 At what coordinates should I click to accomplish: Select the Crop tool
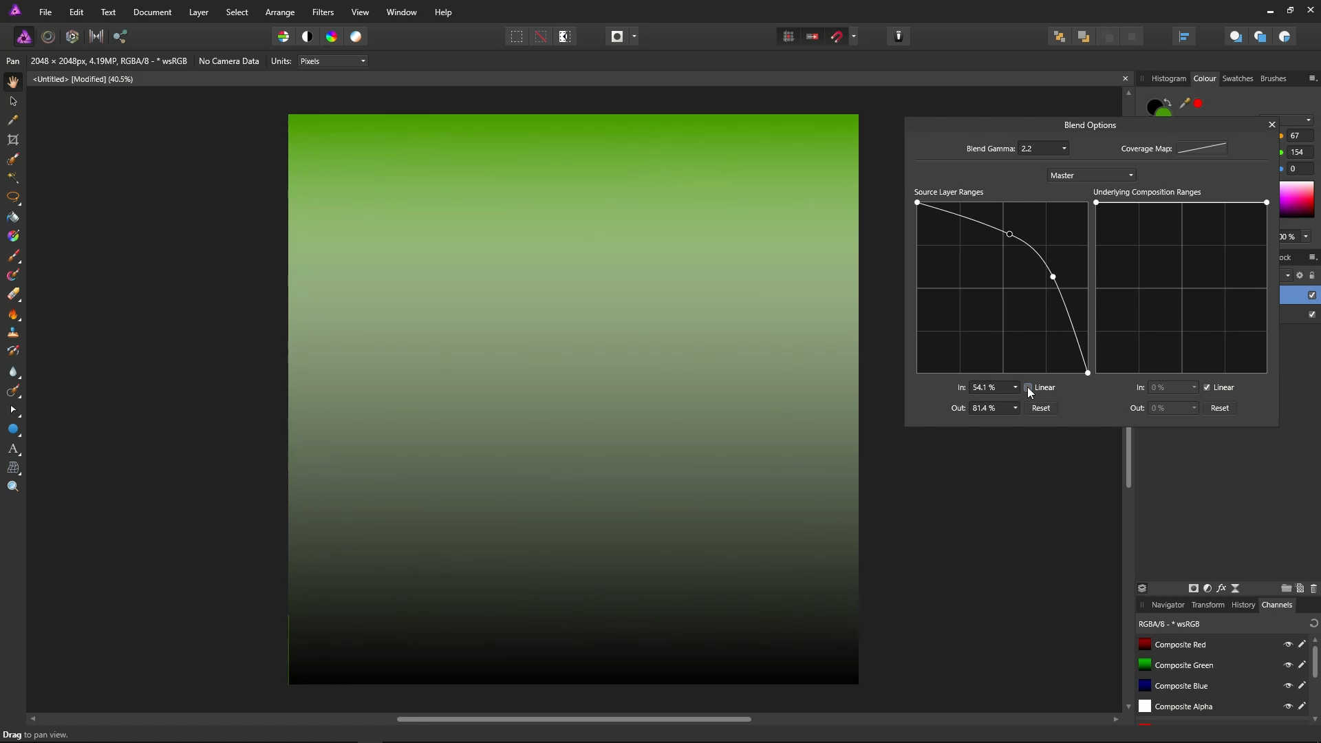[13, 140]
